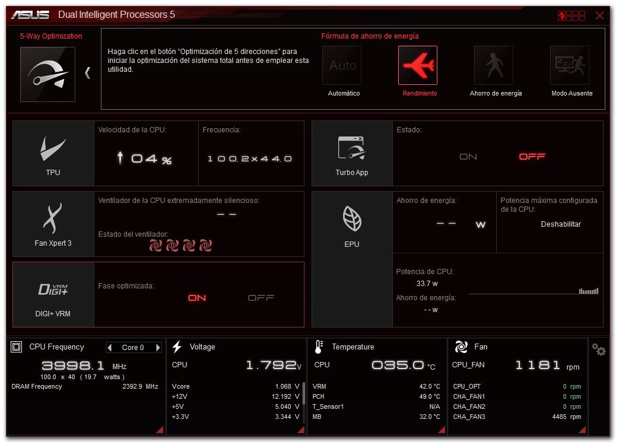Click the 3998.1 MHz frequency readout

point(84,366)
